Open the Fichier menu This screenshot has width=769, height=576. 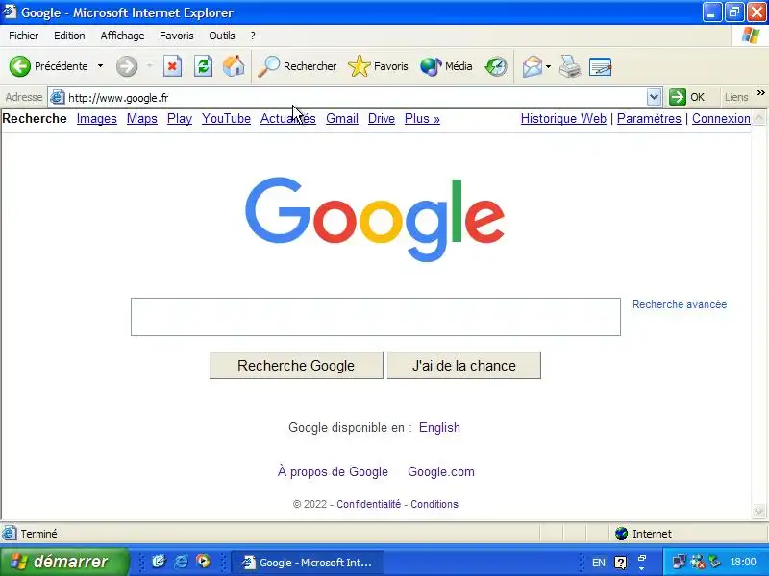pyautogui.click(x=23, y=36)
